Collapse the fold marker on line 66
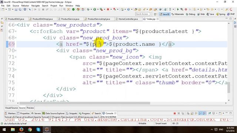The image size is (237, 133). (16, 25)
